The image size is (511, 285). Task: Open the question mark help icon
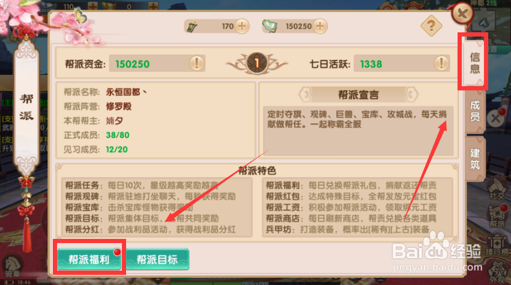click(x=431, y=26)
